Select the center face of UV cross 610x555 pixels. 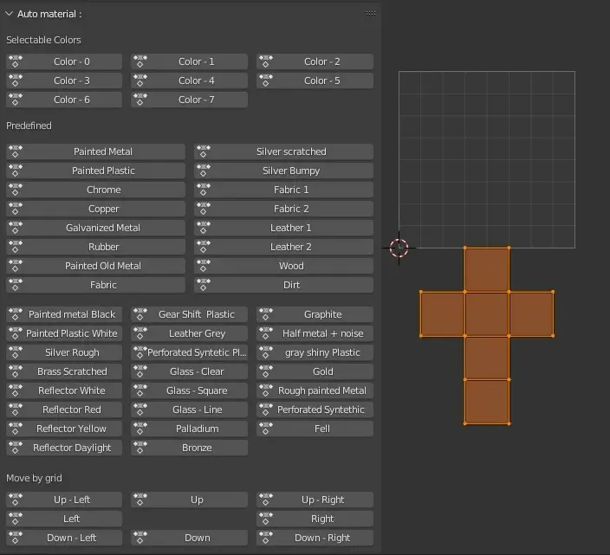487,314
